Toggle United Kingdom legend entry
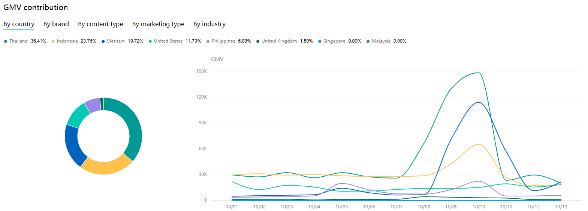588x211 pixels. tap(279, 41)
